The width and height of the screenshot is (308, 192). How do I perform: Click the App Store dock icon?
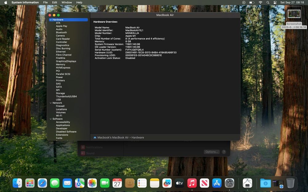coord(217,183)
